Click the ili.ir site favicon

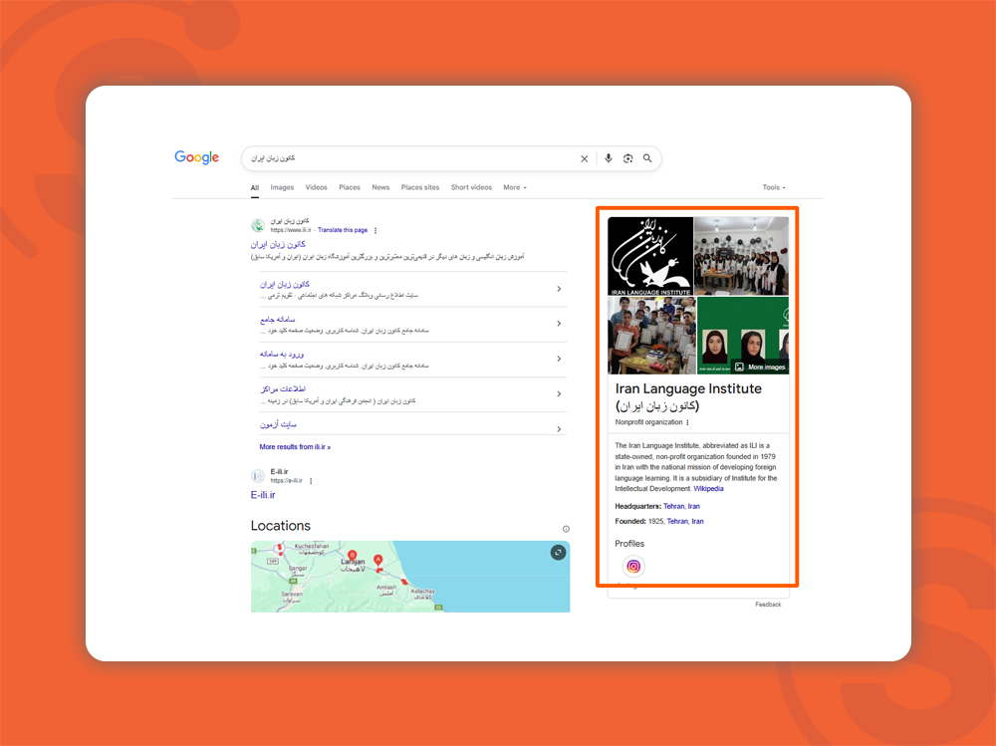pos(258,225)
